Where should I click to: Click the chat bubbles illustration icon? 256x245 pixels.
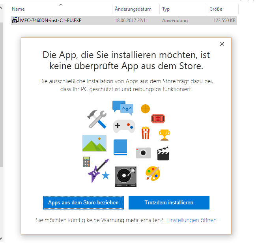point(123,108)
